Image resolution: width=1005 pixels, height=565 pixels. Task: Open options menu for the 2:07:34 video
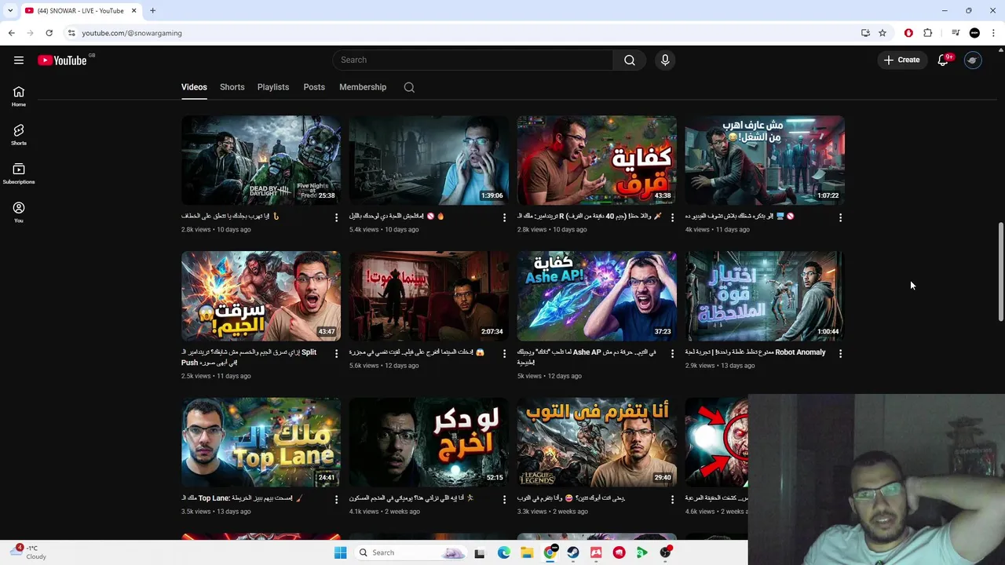(504, 354)
